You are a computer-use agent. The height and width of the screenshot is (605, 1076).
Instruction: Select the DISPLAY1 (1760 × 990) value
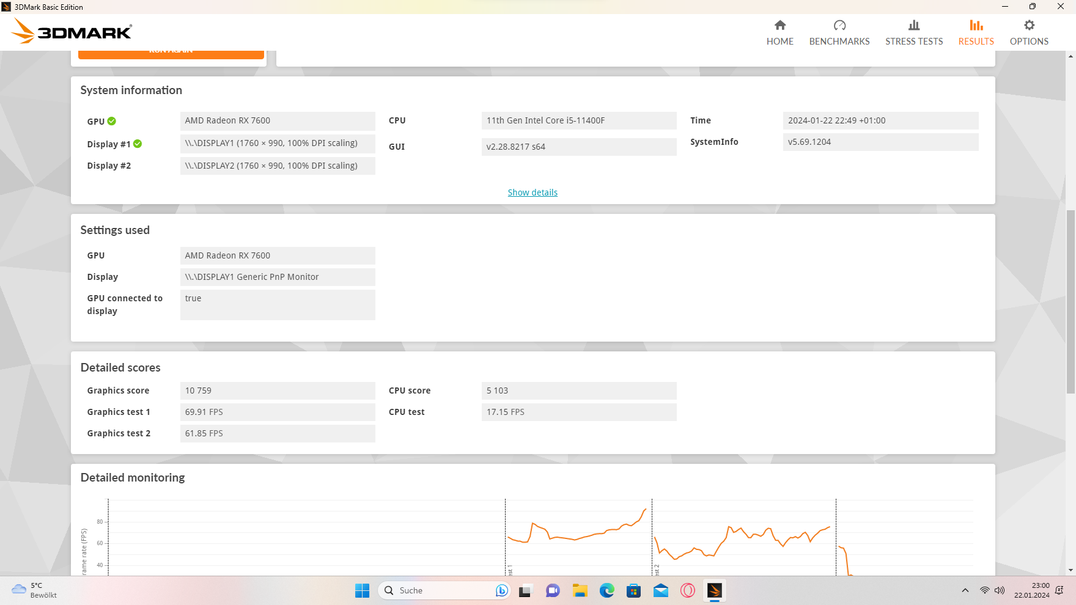click(x=278, y=143)
